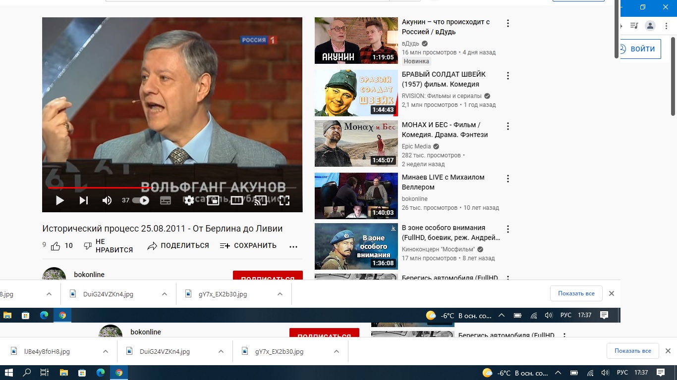This screenshot has width=677, height=380.
Task: Open title Акунин – что происходит с Россией
Action: (446, 27)
